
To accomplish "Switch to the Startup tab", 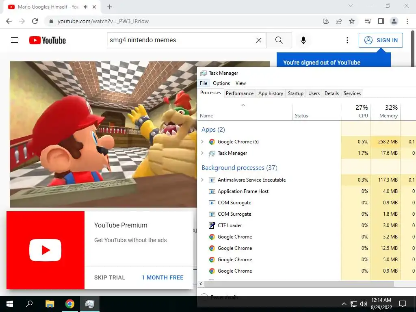I will [296, 93].
